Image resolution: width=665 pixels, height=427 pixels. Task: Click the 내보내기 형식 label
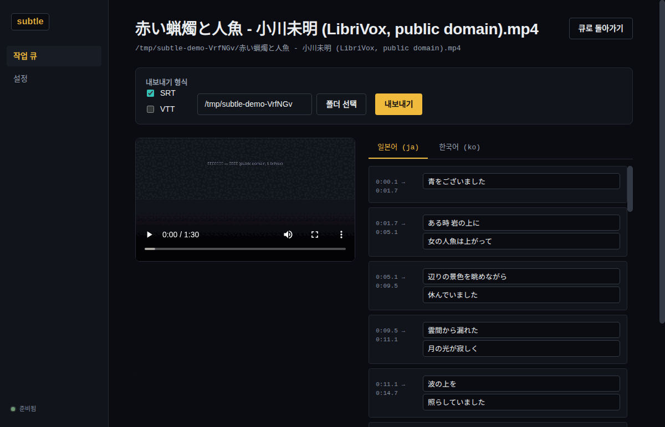pos(167,82)
